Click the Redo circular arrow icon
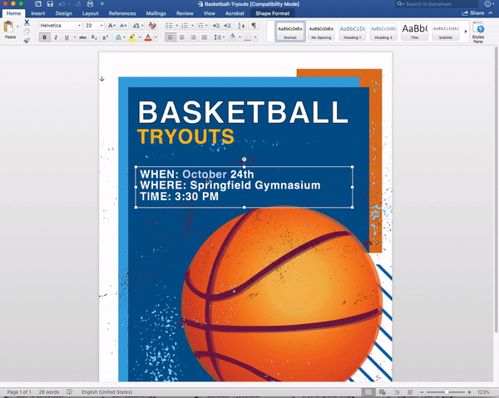The height and width of the screenshot is (398, 499). pyautogui.click(x=78, y=4)
